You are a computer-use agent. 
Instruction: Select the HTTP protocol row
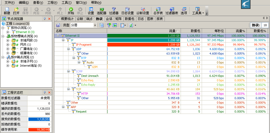pos(85,94)
